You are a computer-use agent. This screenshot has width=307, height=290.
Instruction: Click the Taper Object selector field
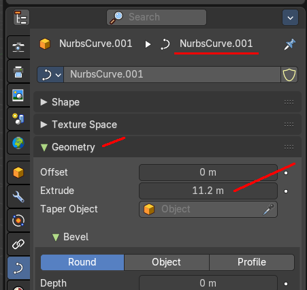208,209
